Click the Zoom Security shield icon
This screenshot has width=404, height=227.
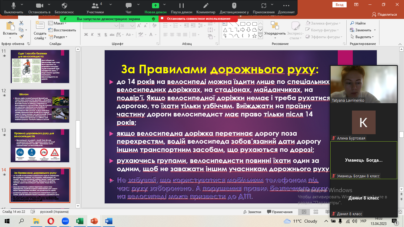[64, 6]
